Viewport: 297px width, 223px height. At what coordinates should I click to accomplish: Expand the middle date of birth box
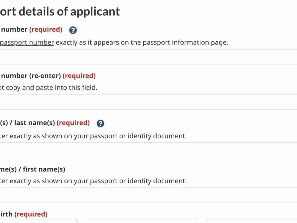pos(142,221)
